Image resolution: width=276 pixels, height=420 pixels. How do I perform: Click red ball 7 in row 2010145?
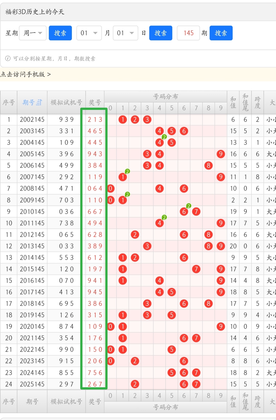click(x=196, y=212)
